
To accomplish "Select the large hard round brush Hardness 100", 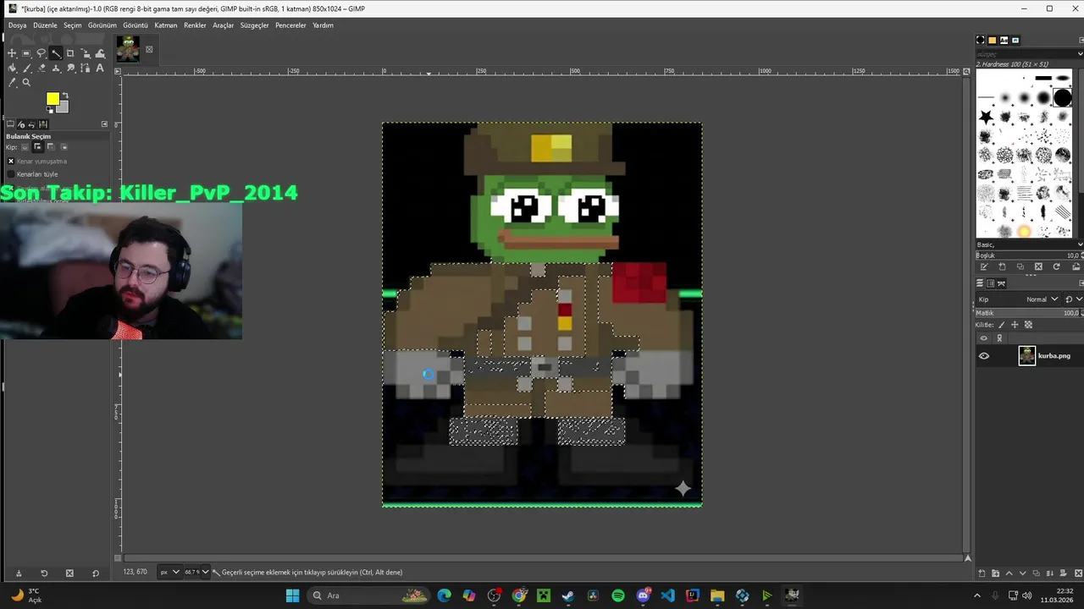I will coord(1063,97).
